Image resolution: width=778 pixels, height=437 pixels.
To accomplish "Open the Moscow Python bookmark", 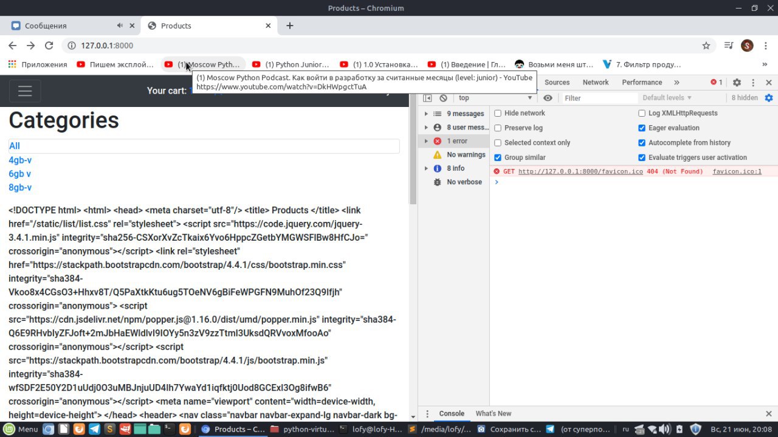I will tap(203, 64).
